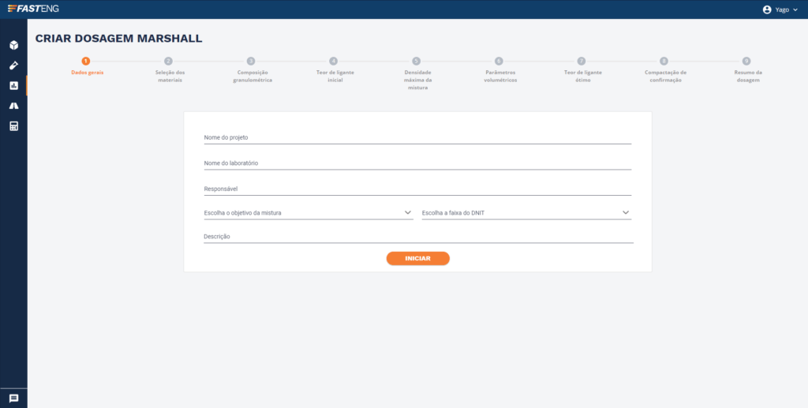Select step 6 'Parâmetros volumétricos'
This screenshot has width=808, height=408.
click(499, 62)
